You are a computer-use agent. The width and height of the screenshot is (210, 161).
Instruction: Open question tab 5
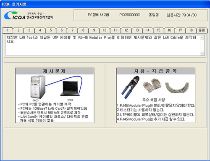[x=51, y=30]
